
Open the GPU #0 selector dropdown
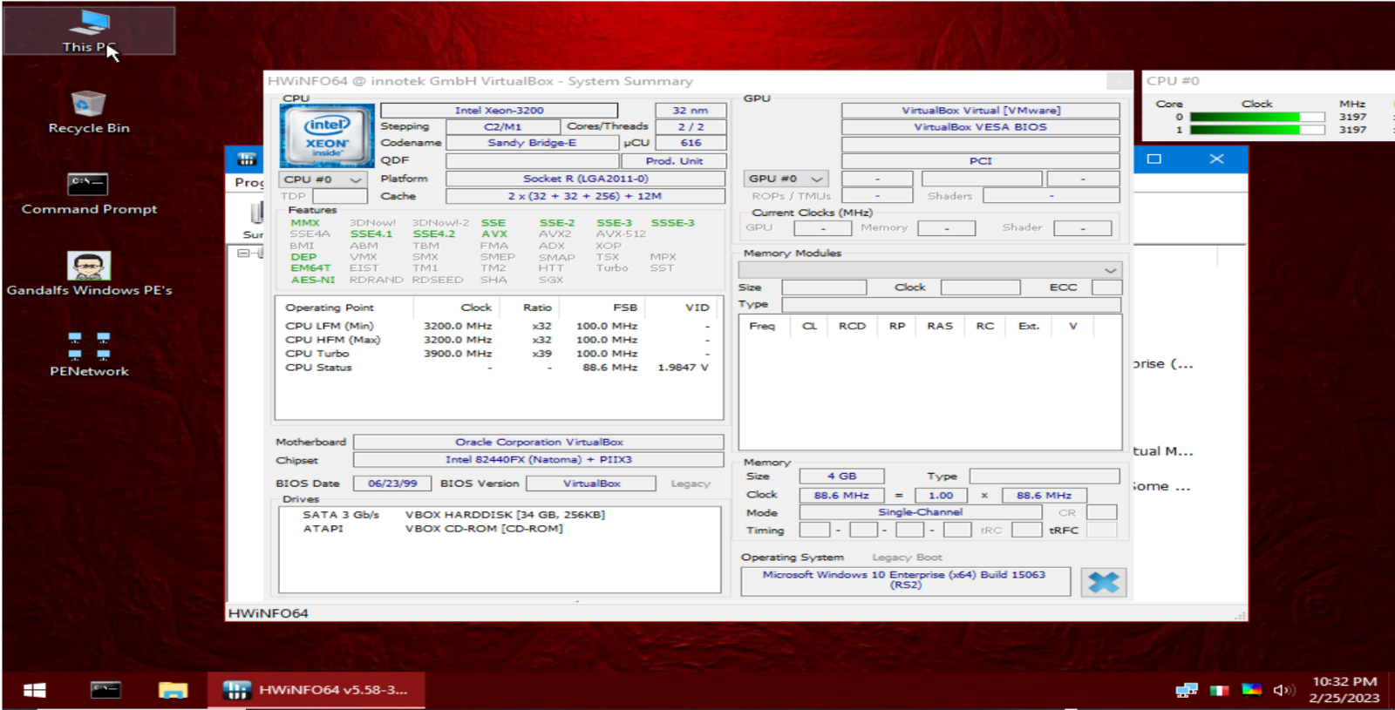(x=785, y=179)
